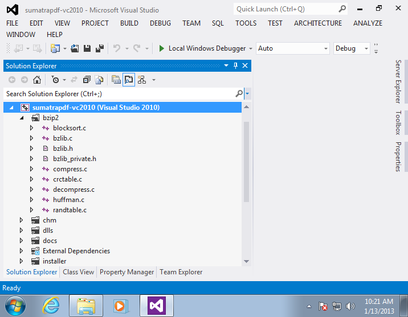Click View Class Diagram icon

tap(142, 80)
